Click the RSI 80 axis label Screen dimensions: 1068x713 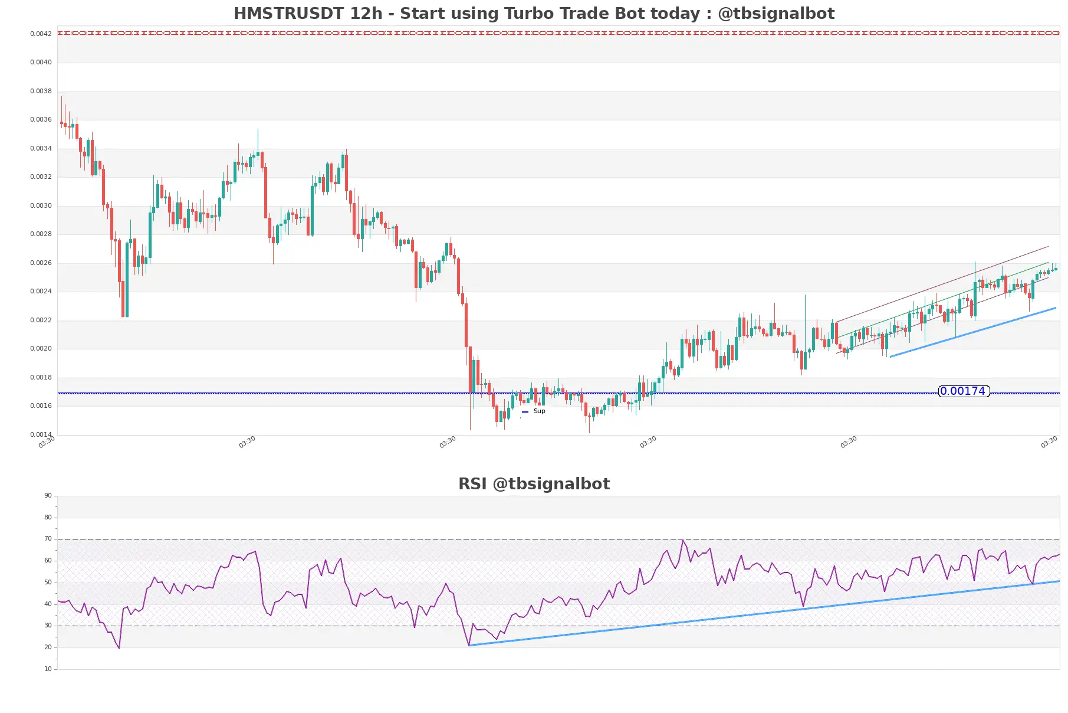pyautogui.click(x=48, y=517)
